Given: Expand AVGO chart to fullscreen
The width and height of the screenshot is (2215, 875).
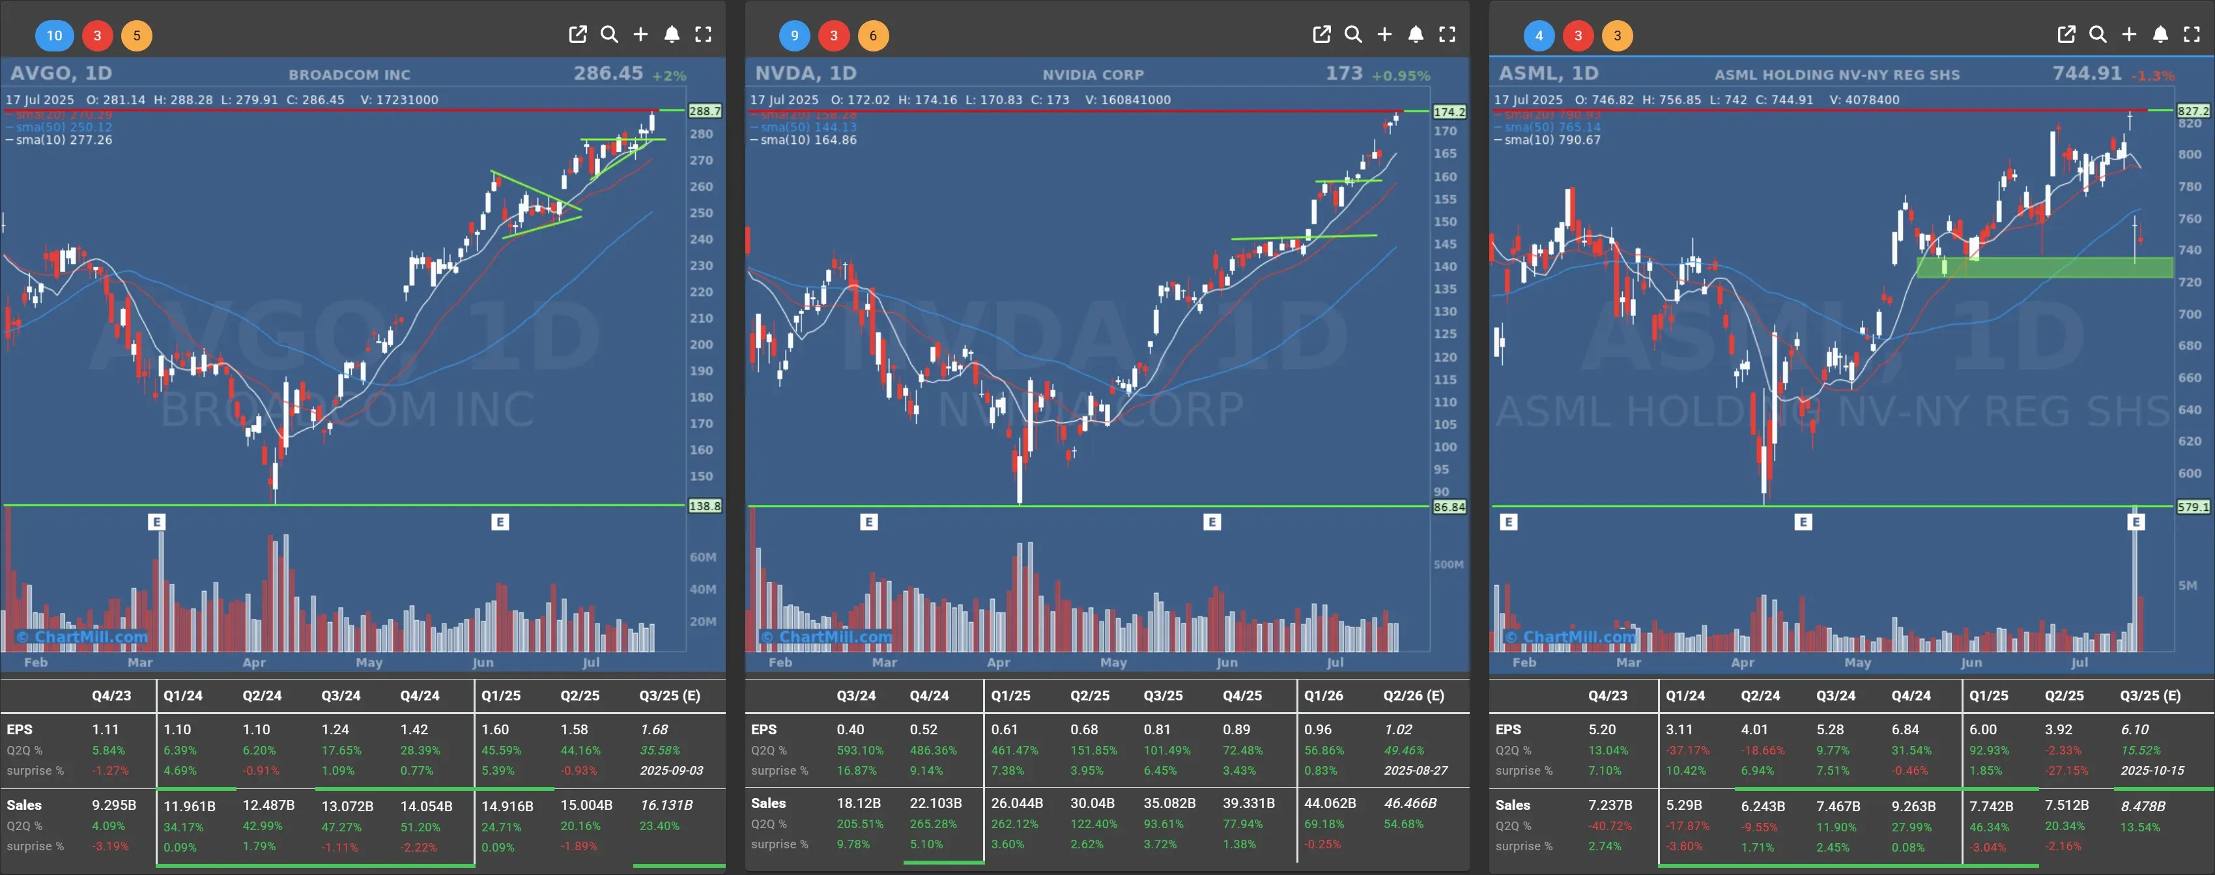Looking at the screenshot, I should 704,35.
